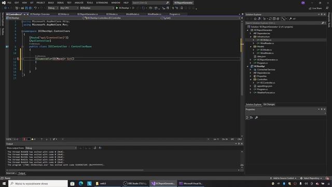The width and height of the screenshot is (332, 187).
Task: Click the quick action icon on line 11
Action: (x=18, y=59)
